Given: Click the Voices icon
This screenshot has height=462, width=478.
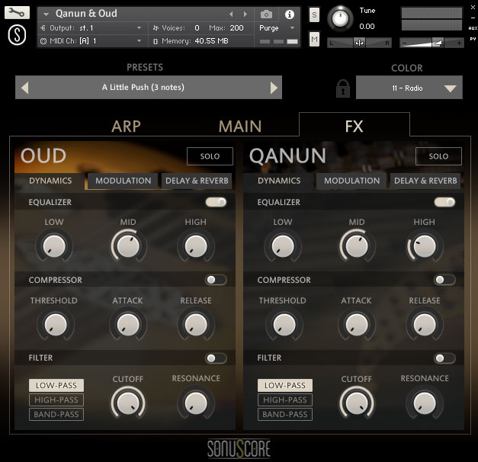Looking at the screenshot, I should point(156,28).
